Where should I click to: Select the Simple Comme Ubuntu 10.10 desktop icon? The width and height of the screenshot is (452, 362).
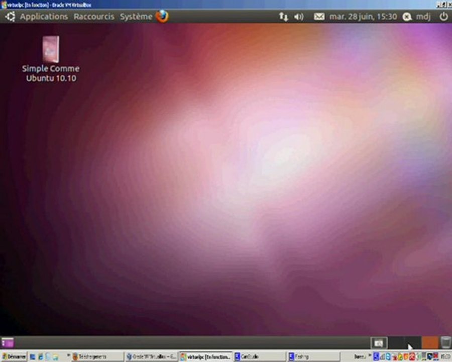pos(51,59)
